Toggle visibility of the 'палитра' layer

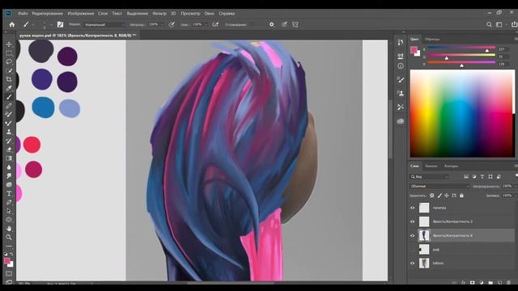(x=412, y=208)
